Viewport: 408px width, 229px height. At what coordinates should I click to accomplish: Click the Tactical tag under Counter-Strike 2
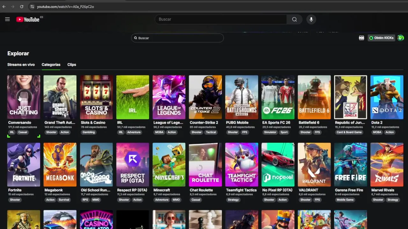pyautogui.click(x=211, y=132)
